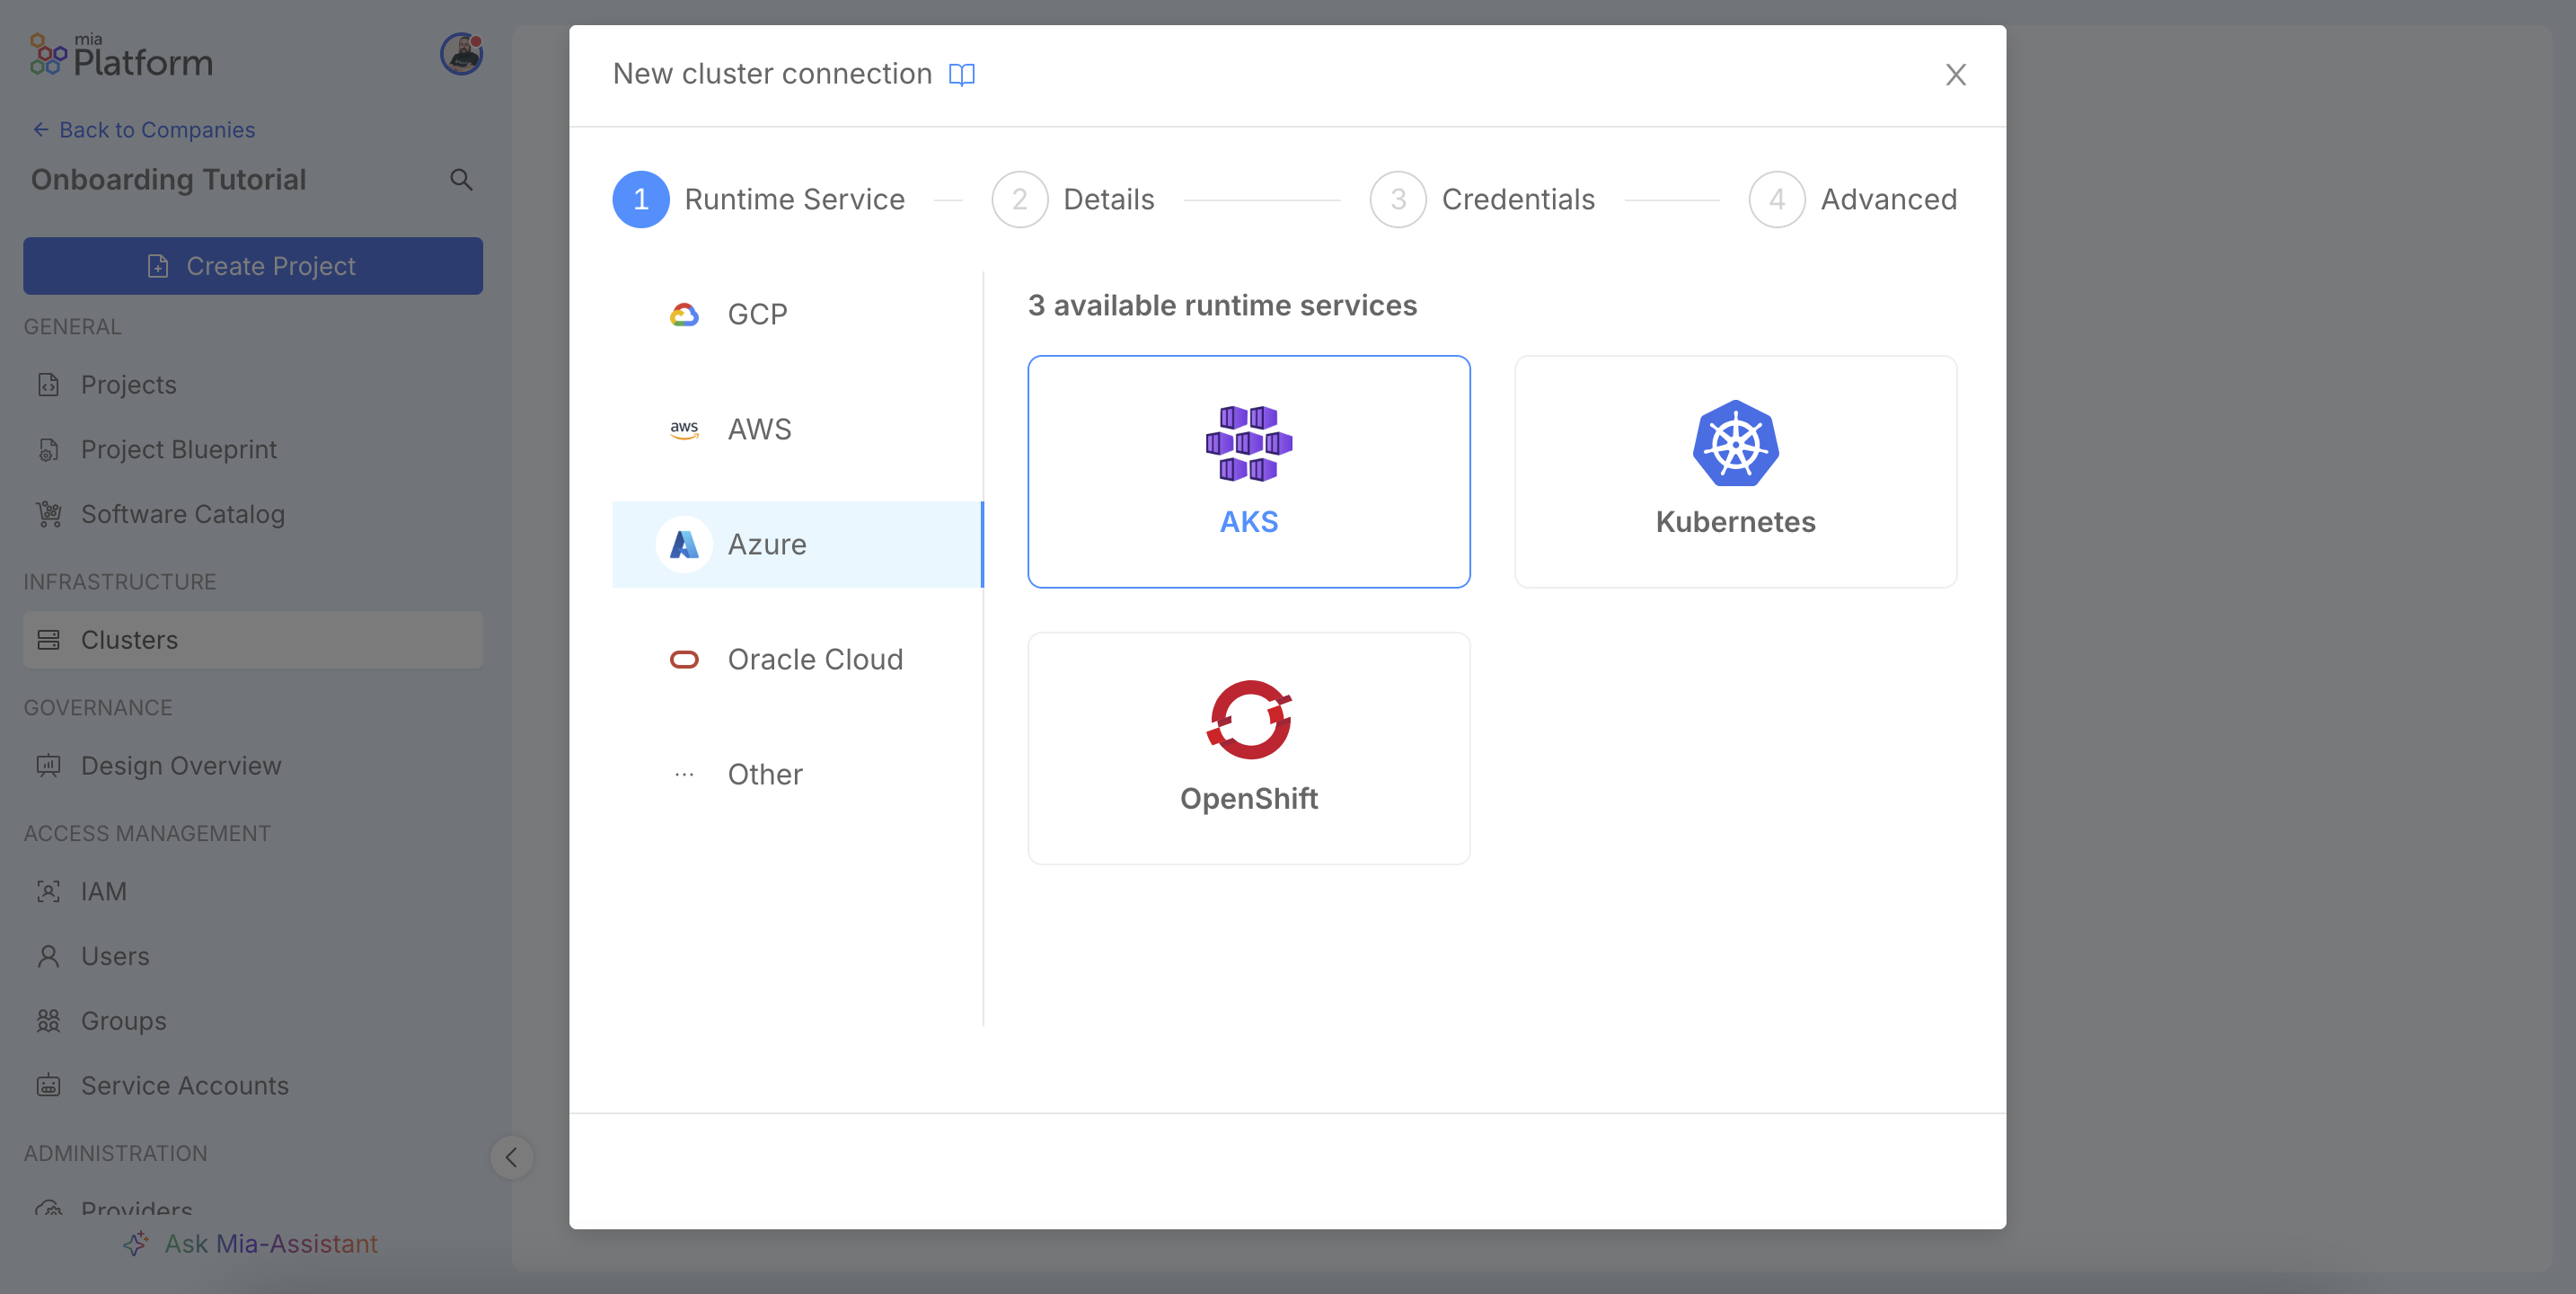Go Back to Companies

144,130
